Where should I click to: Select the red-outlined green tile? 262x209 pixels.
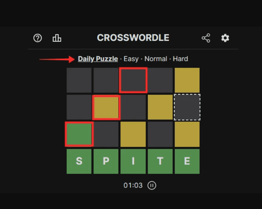point(79,134)
